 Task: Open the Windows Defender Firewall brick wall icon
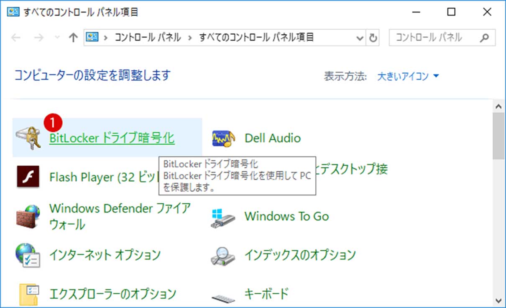(28, 216)
